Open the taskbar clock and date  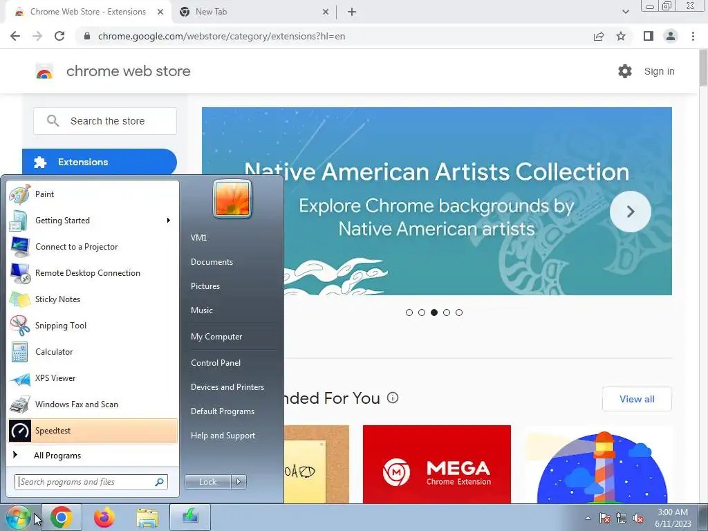click(673, 518)
